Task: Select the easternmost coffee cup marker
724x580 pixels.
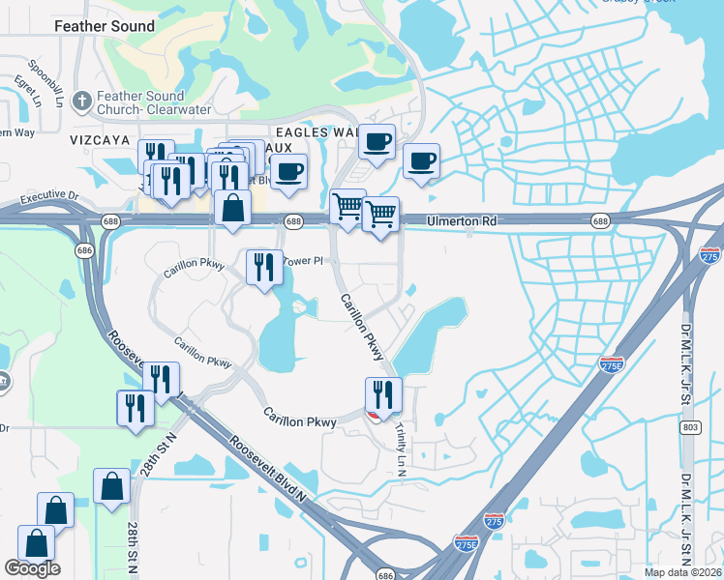Action: pyautogui.click(x=421, y=161)
